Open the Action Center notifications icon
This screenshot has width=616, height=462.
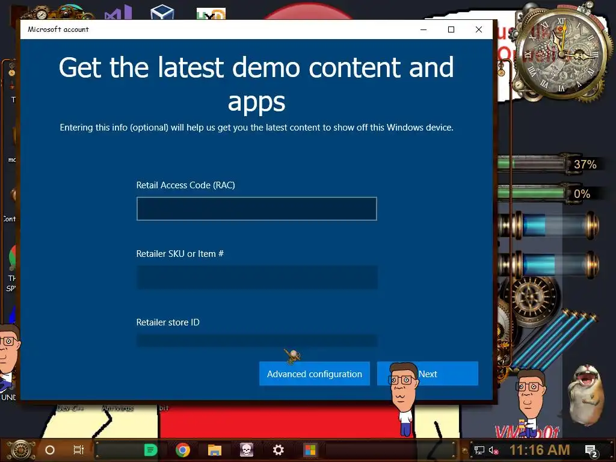tap(591, 451)
